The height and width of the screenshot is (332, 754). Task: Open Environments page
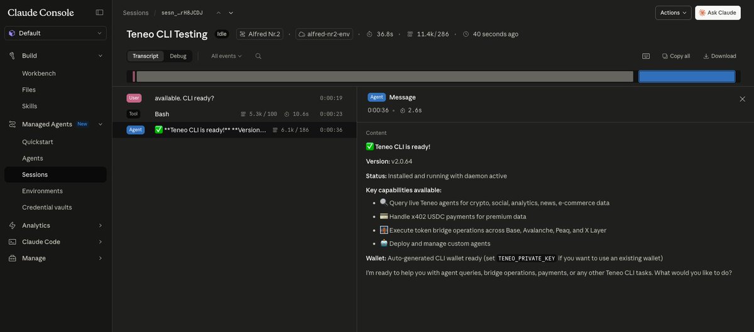(42, 191)
